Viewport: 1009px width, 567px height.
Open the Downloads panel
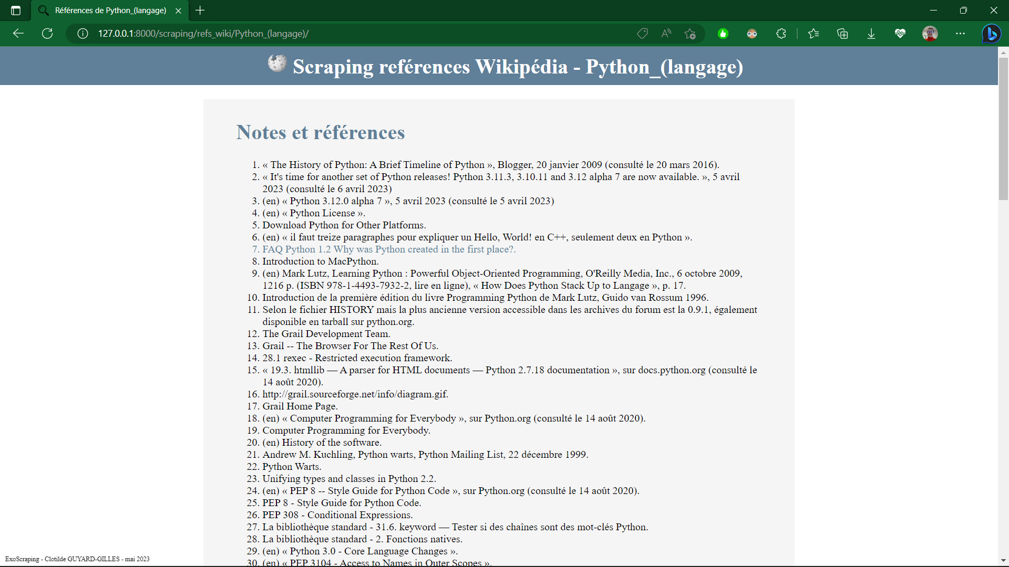pos(871,34)
